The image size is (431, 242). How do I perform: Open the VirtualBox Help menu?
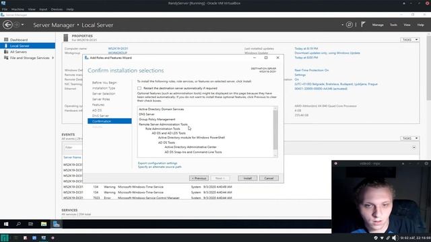point(70,9)
